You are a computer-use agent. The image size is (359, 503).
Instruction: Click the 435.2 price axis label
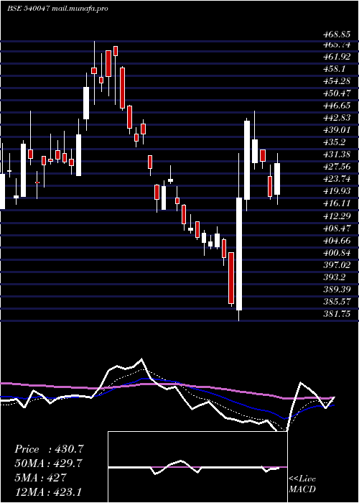(335, 142)
